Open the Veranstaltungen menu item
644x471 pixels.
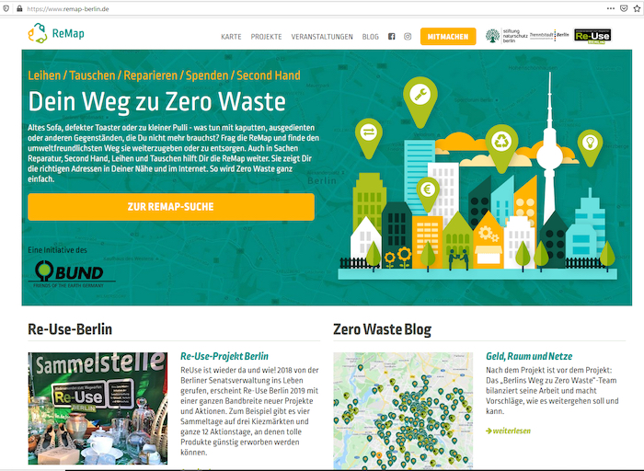tap(322, 37)
